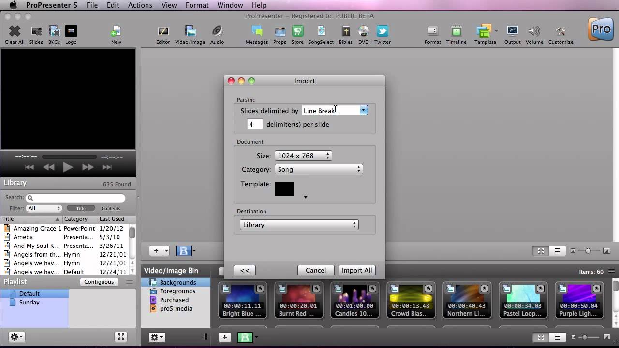Toggle the Title search filter
The width and height of the screenshot is (619, 348).
(81, 208)
